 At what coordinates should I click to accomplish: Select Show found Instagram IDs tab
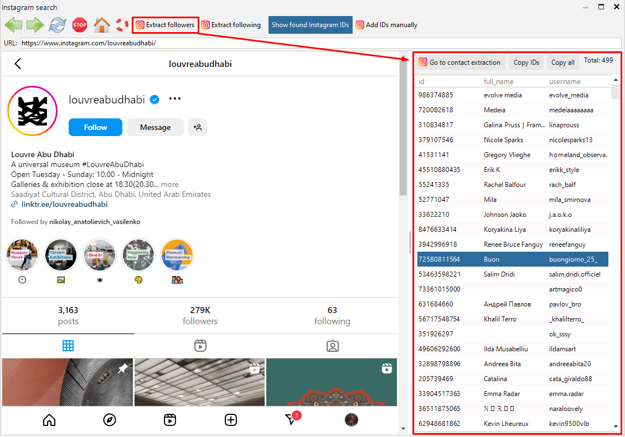pos(310,25)
